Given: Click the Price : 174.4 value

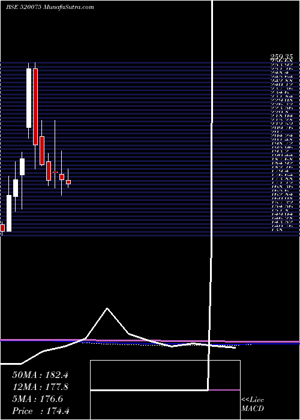Looking at the screenshot, I should pos(41,411).
